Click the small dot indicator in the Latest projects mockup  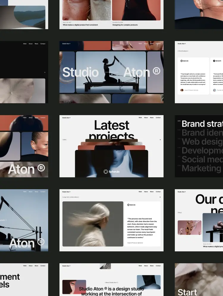pyautogui.click(x=160, y=140)
